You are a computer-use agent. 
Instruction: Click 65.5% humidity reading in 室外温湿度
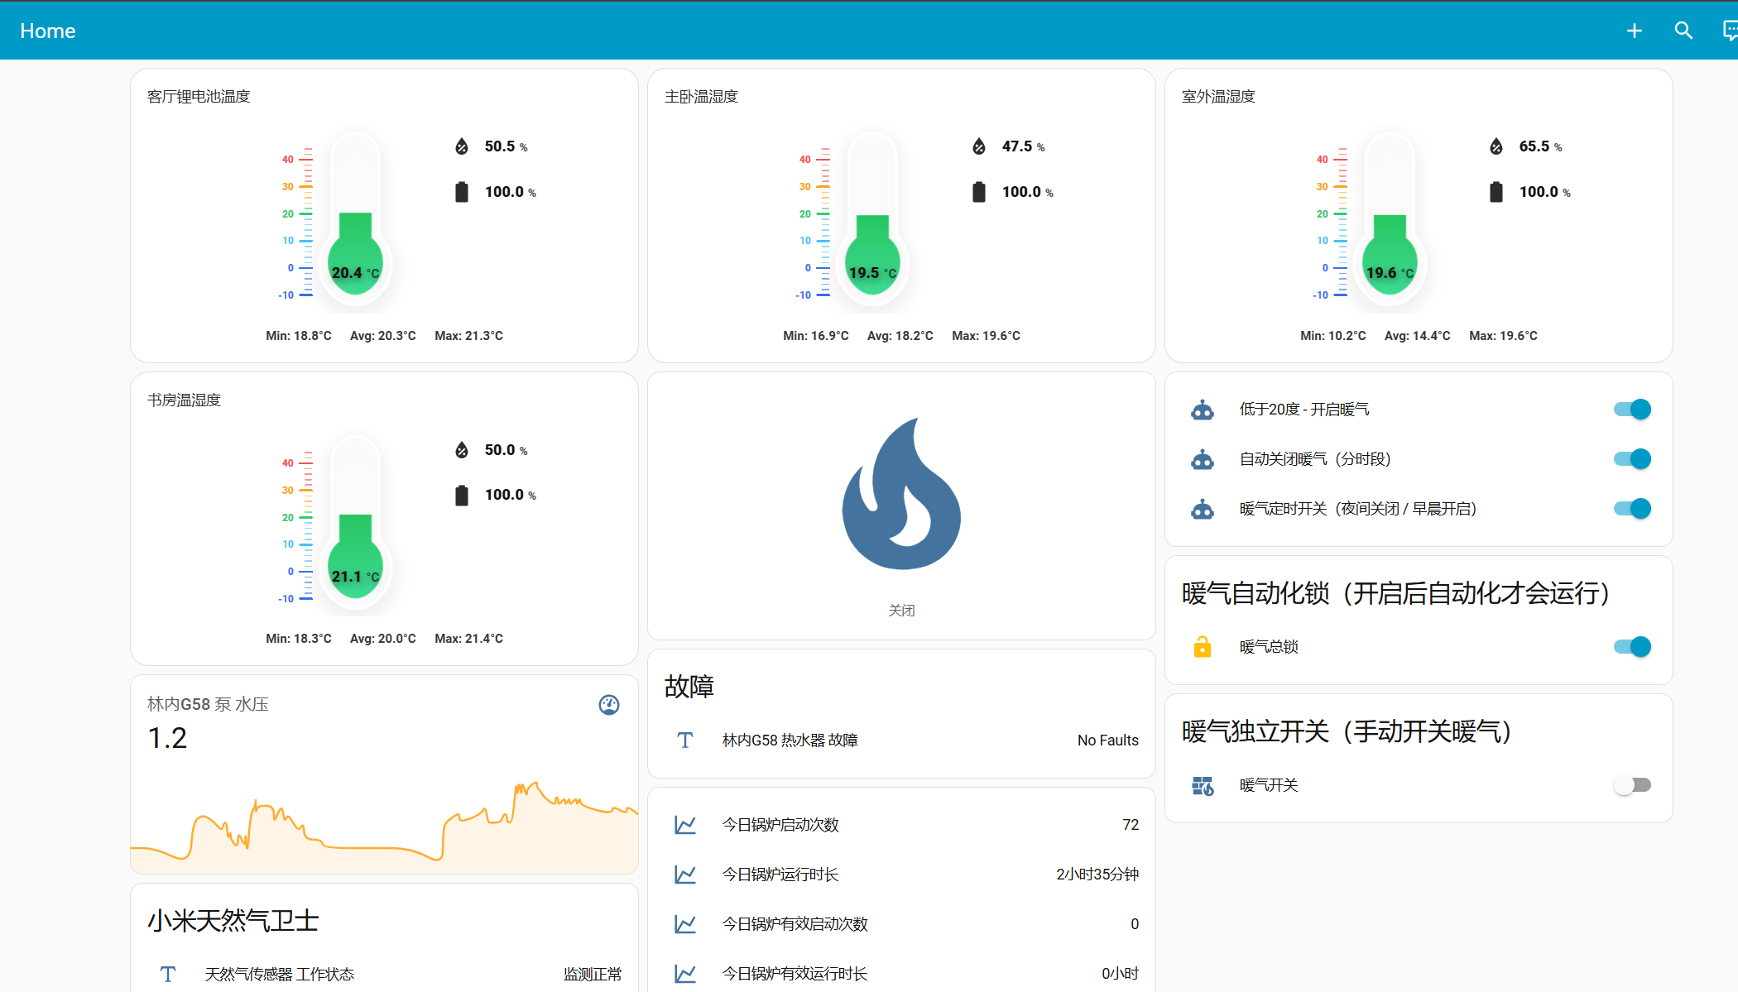(1534, 146)
